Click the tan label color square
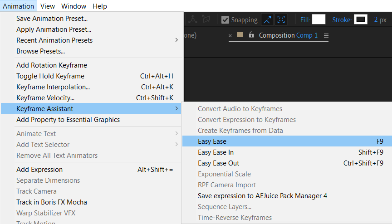 240,35
